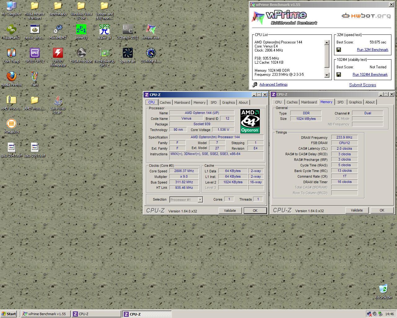Click the Core Speed value field

tap(184, 171)
